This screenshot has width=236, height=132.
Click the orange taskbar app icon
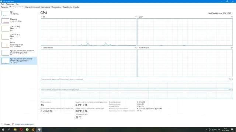point(33,129)
